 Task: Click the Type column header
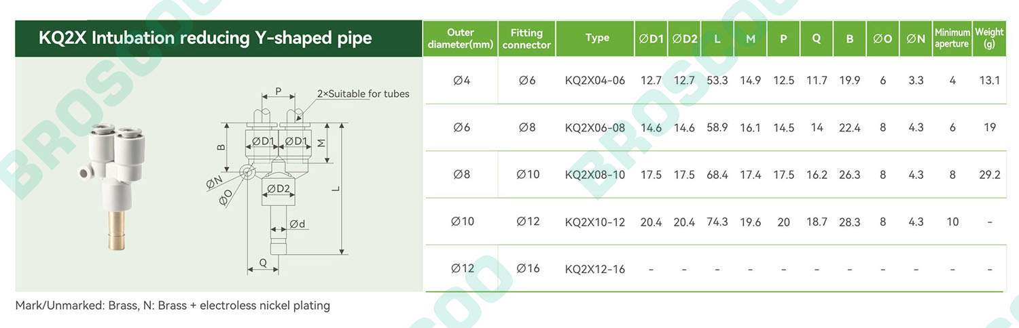pyautogui.click(x=597, y=38)
